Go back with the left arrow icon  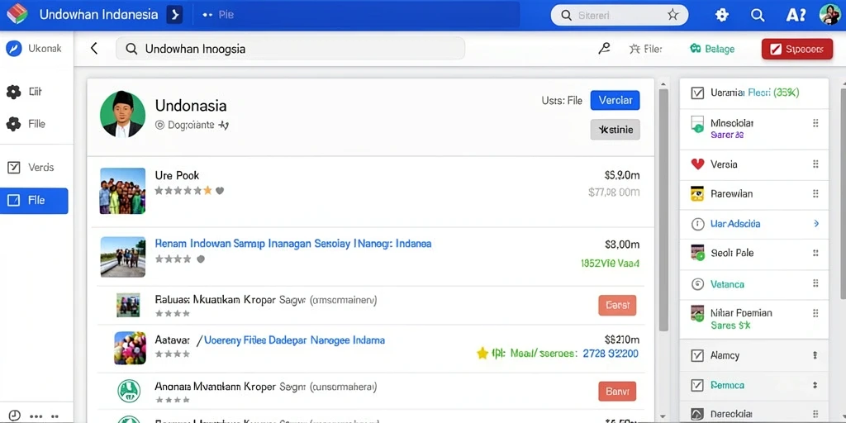point(94,49)
